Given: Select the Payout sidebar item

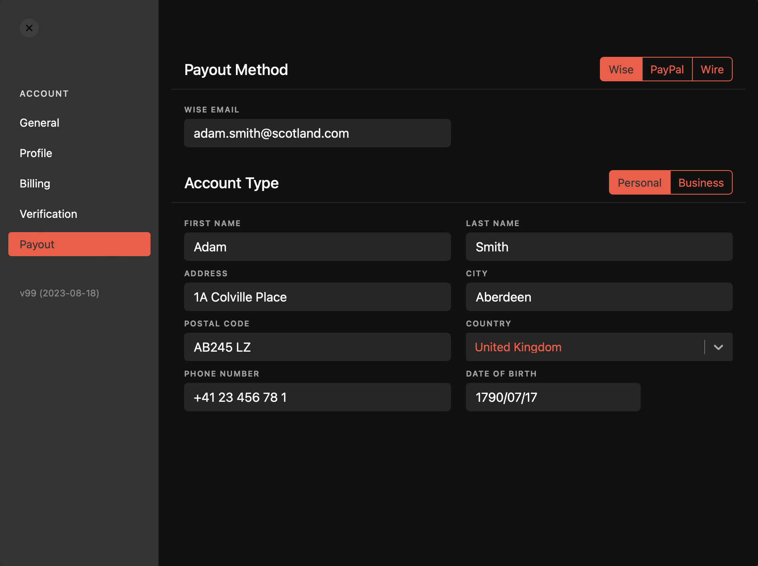Looking at the screenshot, I should (79, 244).
